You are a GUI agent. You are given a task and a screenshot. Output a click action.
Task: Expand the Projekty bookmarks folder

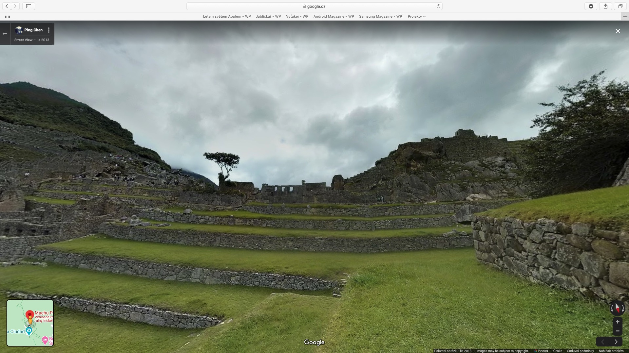(x=416, y=16)
